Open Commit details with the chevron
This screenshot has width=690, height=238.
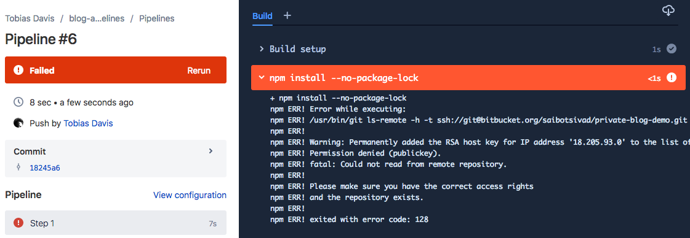tap(211, 152)
